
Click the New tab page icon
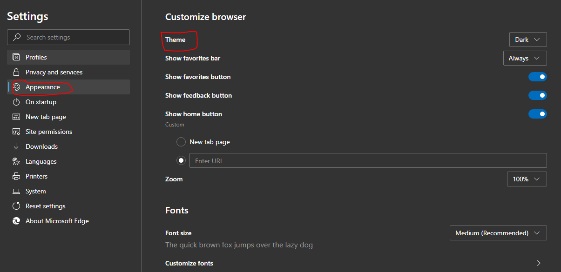click(16, 117)
